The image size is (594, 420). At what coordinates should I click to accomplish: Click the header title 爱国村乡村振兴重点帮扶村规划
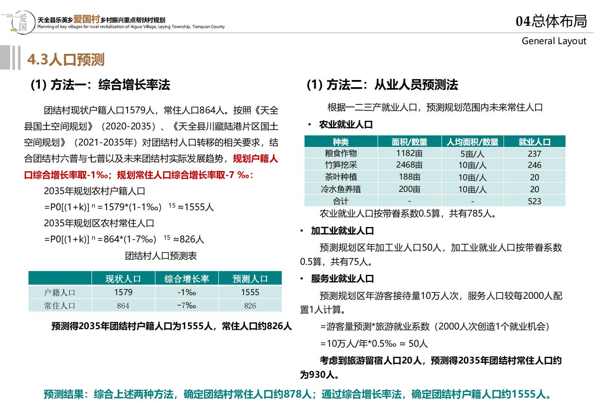tap(119, 19)
